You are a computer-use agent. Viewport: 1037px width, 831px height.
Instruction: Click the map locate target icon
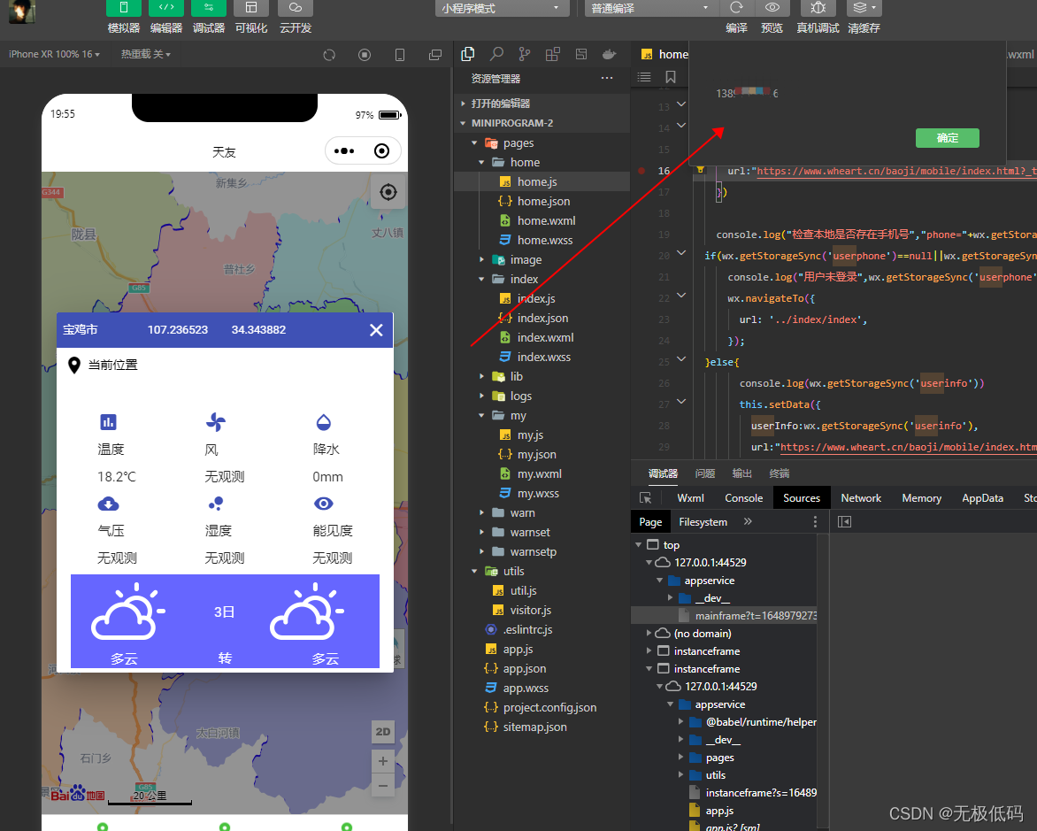tap(388, 192)
